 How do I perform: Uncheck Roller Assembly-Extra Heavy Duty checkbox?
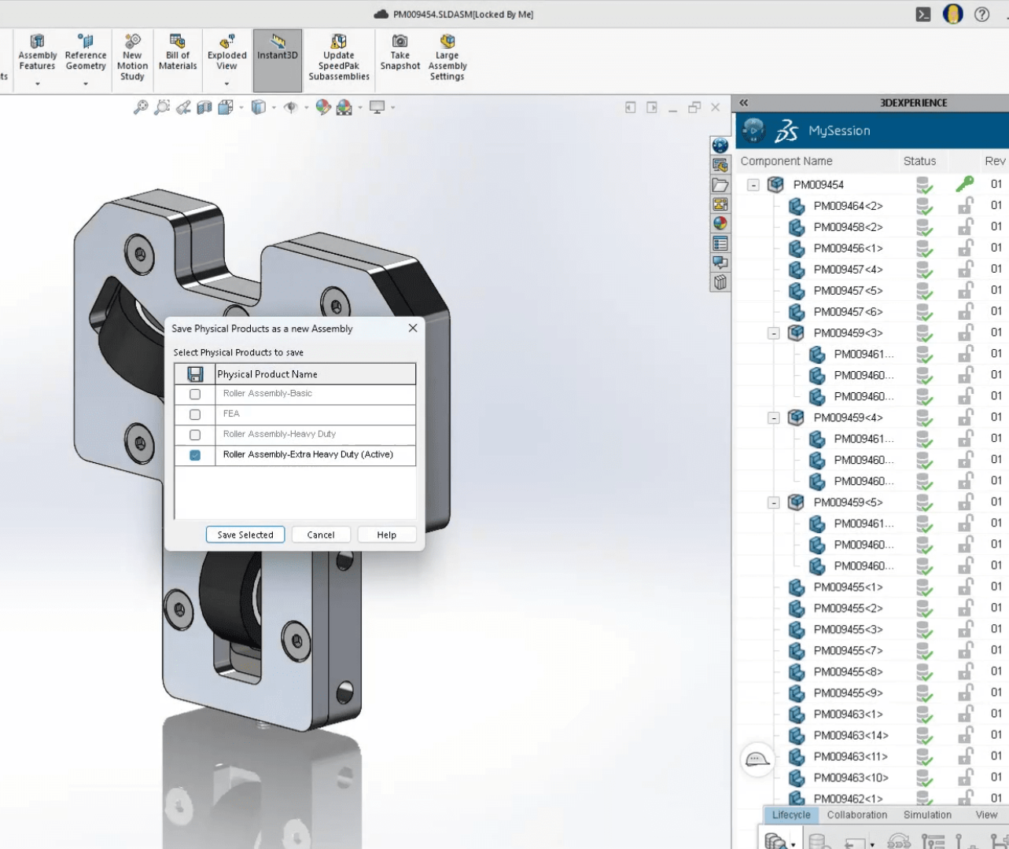tap(195, 455)
